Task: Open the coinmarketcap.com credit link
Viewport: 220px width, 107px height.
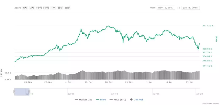Action: [211, 104]
